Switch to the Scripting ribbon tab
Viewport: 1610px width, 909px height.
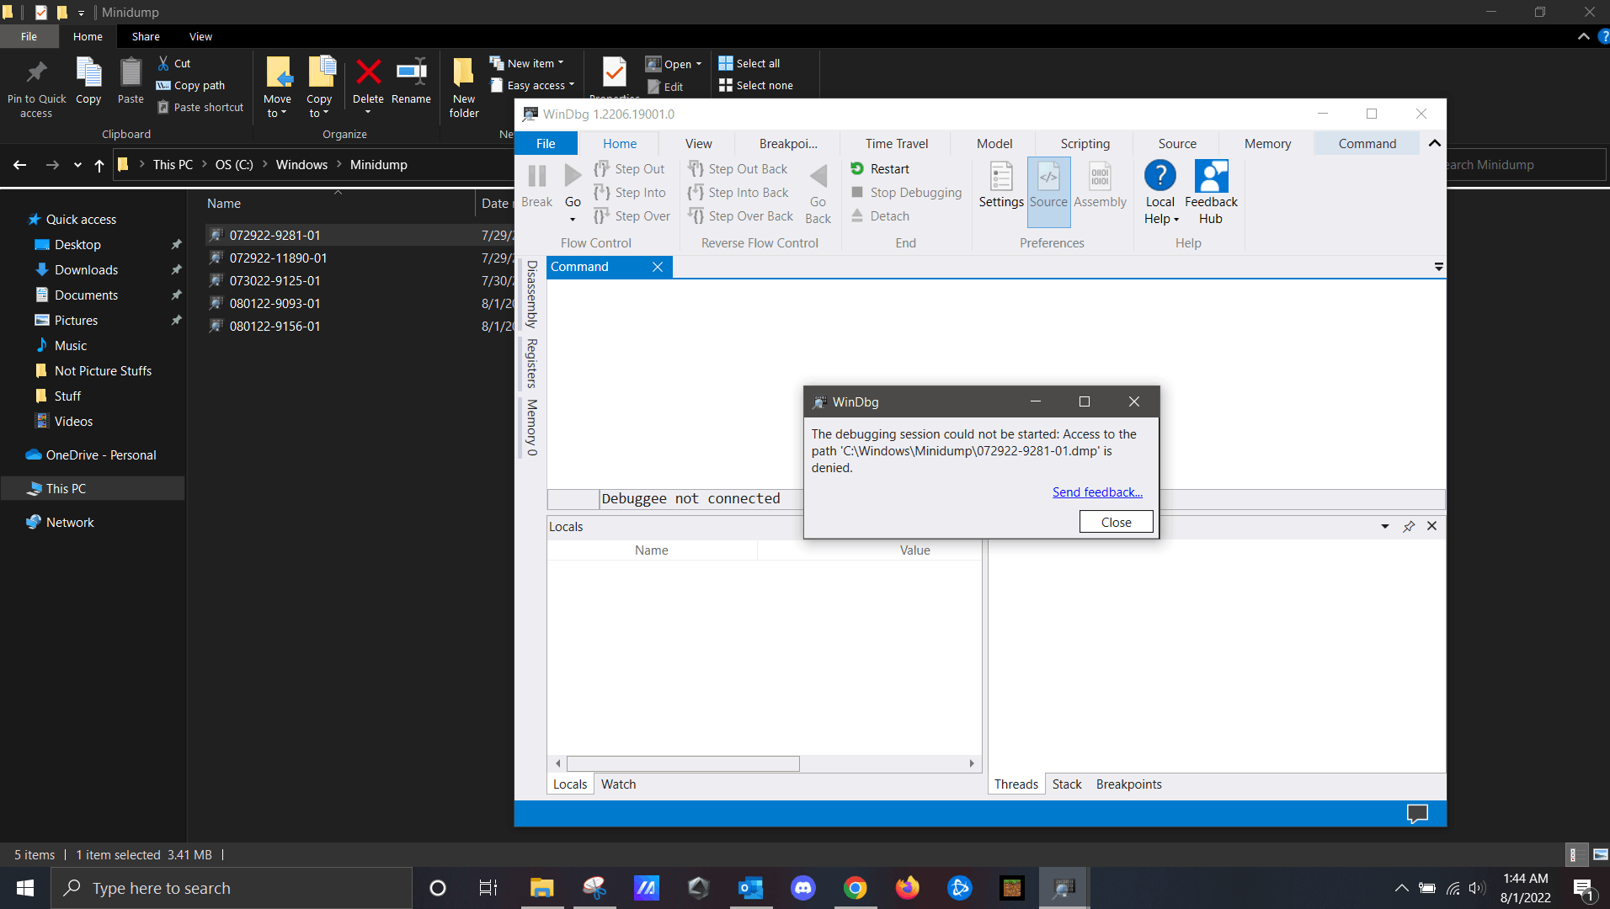1085,144
